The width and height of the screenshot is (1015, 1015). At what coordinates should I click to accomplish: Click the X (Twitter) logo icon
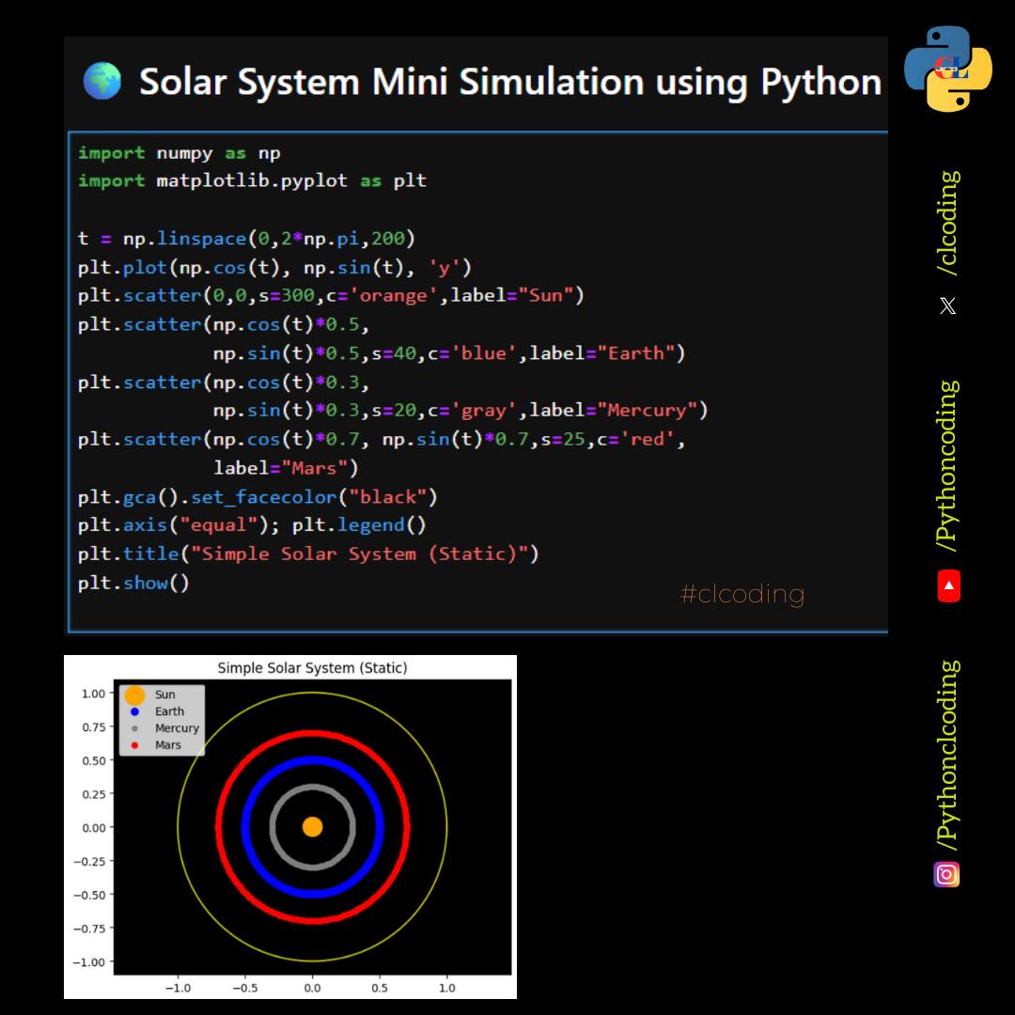click(x=947, y=305)
